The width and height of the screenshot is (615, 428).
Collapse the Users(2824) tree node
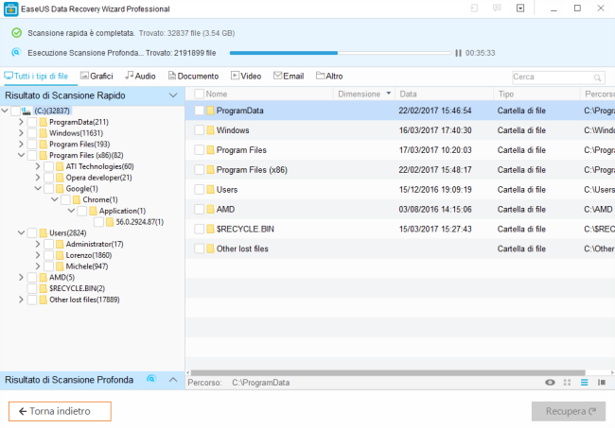click(21, 233)
